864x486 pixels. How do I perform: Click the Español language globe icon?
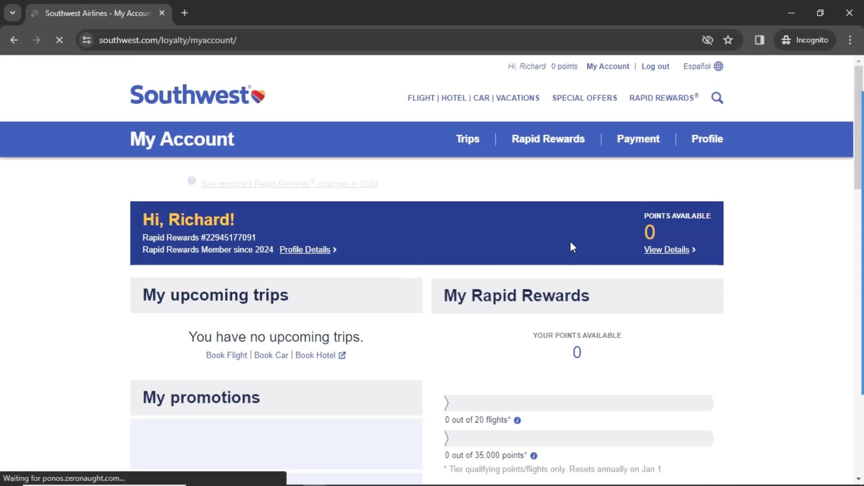(719, 66)
